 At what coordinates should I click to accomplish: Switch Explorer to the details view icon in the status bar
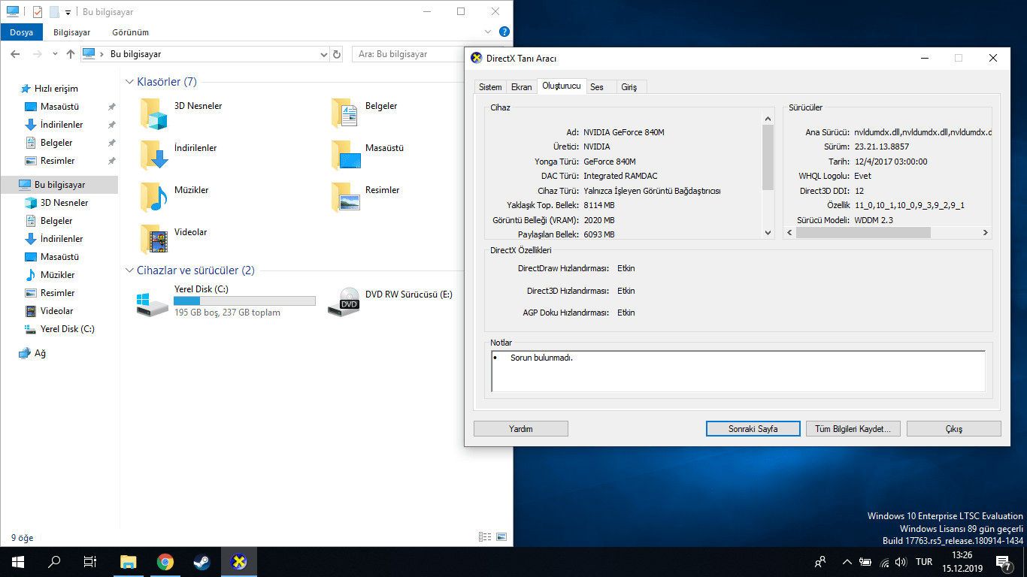[485, 537]
